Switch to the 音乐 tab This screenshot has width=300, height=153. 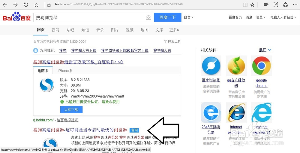click(x=100, y=30)
